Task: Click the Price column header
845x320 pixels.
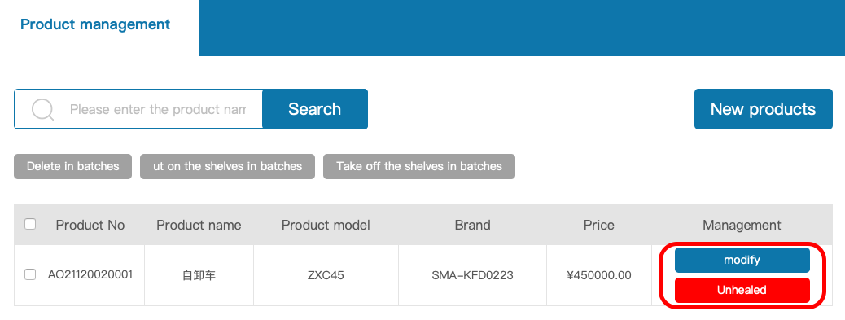Action: pyautogui.click(x=598, y=225)
